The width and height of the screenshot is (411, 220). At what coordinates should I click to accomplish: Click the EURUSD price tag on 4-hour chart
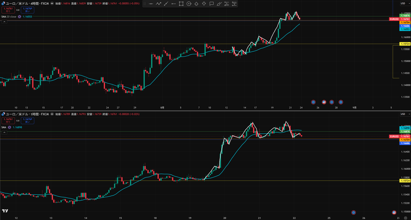point(394,19)
